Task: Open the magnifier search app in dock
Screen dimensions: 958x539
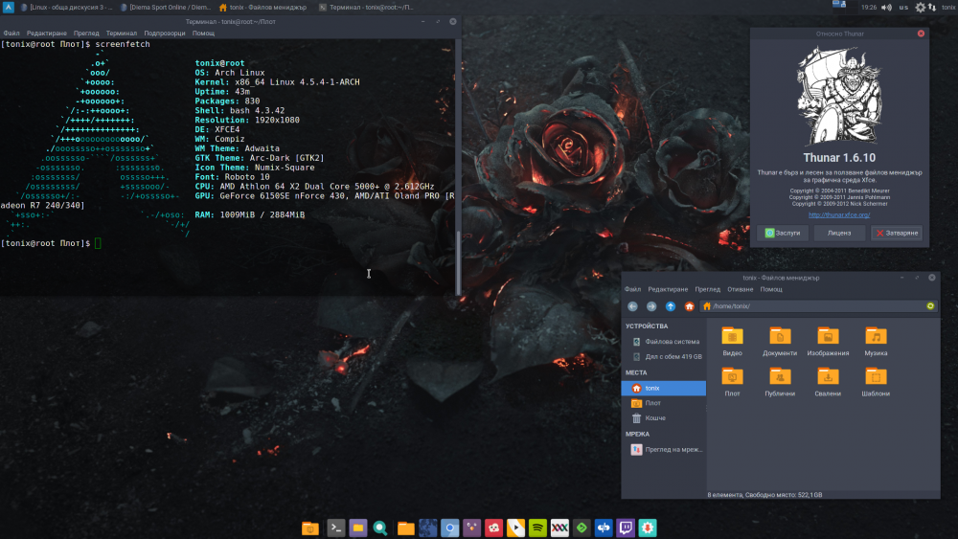Action: point(380,528)
